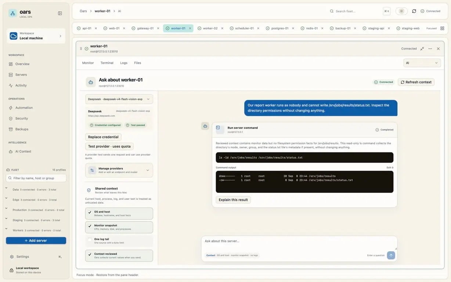Click the Oars logo icon
The image size is (451, 282).
click(x=13, y=13)
